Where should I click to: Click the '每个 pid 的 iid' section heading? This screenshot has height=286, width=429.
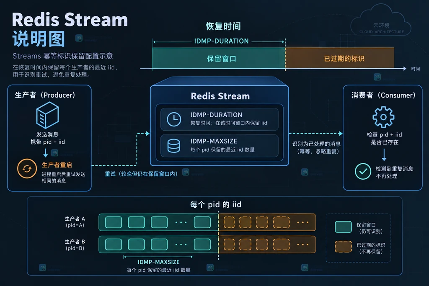[x=216, y=204]
